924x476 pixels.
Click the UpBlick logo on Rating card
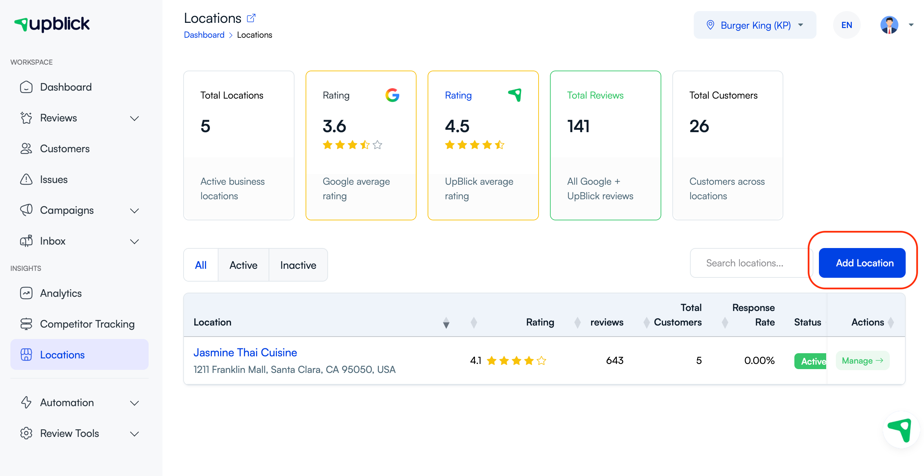[x=515, y=95]
